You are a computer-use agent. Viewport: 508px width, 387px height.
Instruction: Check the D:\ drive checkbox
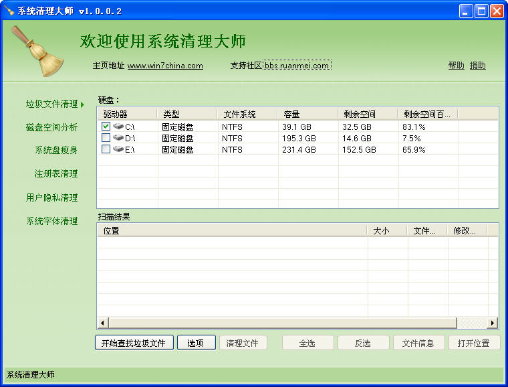[x=106, y=138]
